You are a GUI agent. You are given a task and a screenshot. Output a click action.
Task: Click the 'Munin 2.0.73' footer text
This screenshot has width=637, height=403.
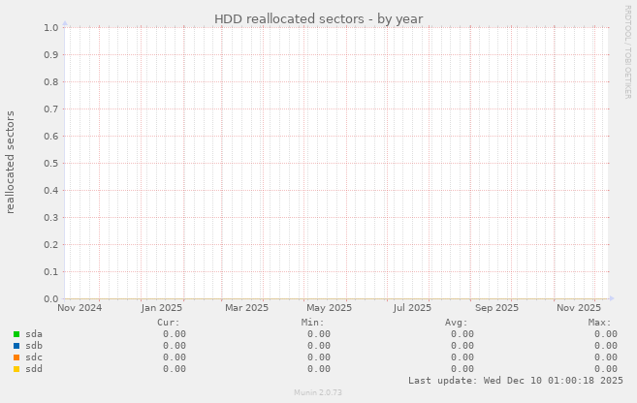tap(318, 392)
